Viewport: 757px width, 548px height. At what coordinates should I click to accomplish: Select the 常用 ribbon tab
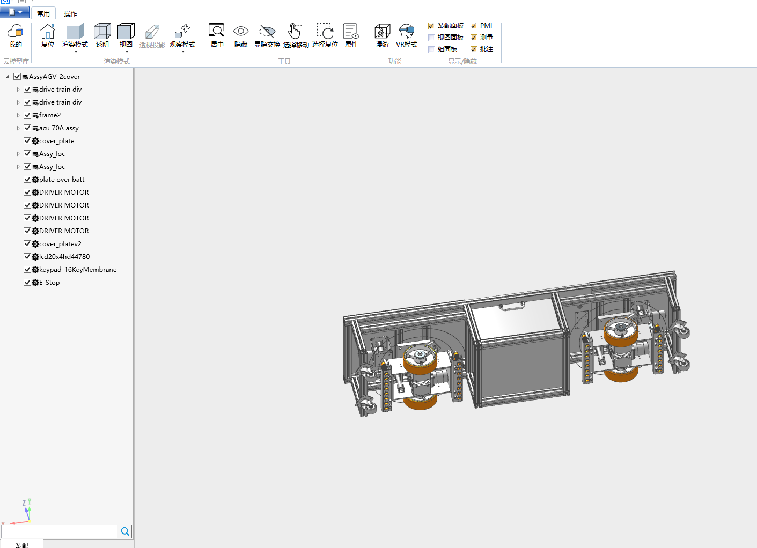43,13
